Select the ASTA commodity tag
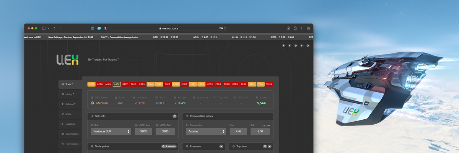459x153 pixels. tap(117, 84)
